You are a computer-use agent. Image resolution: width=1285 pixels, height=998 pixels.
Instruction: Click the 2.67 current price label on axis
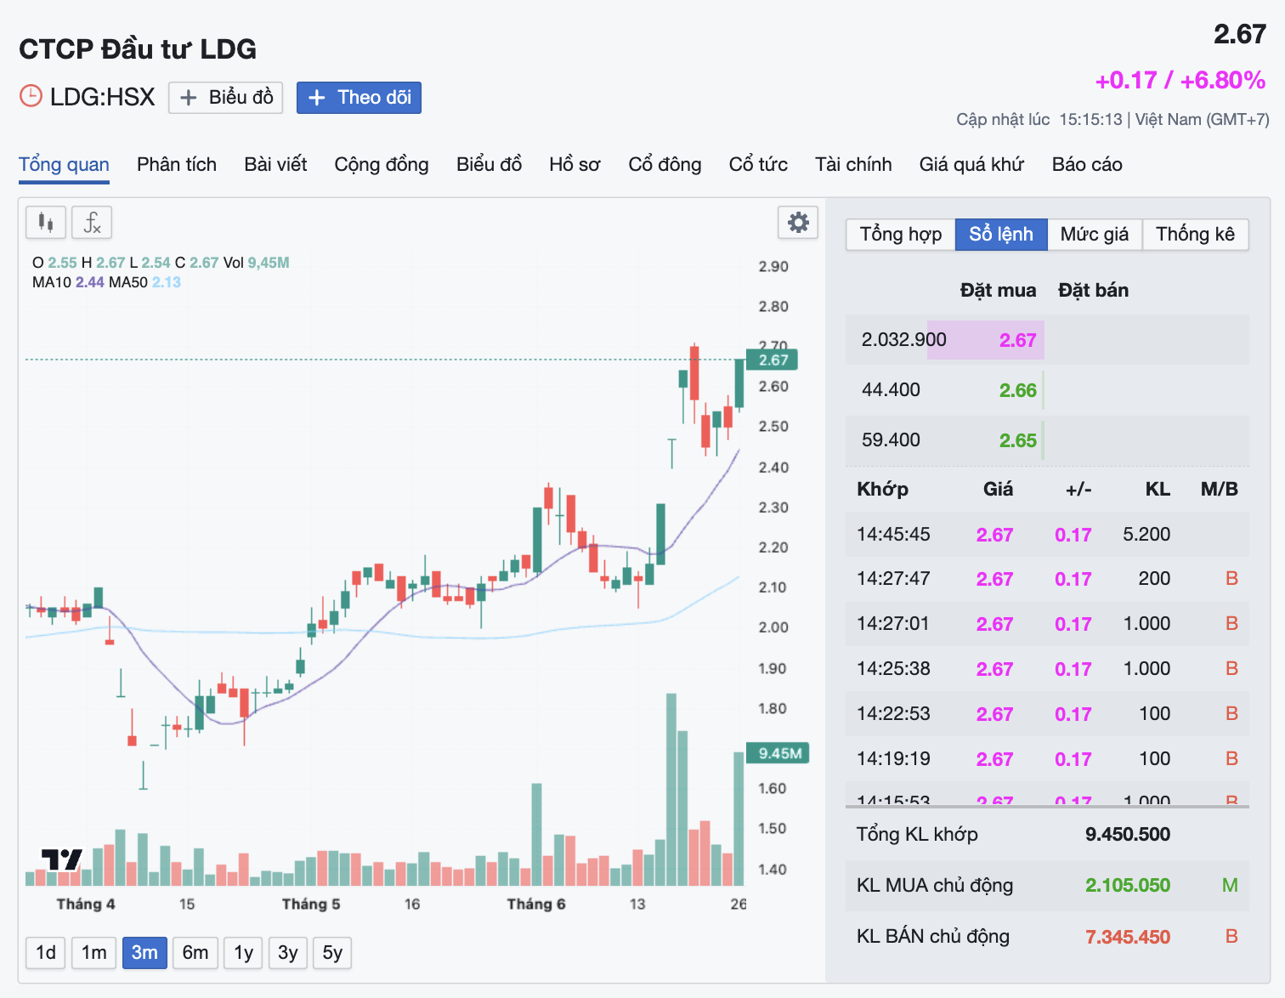[x=772, y=360]
